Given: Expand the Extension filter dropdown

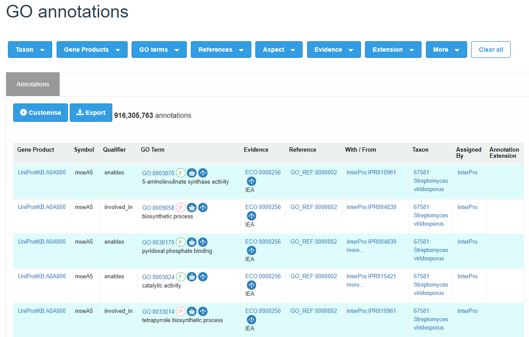Looking at the screenshot, I should (x=393, y=50).
